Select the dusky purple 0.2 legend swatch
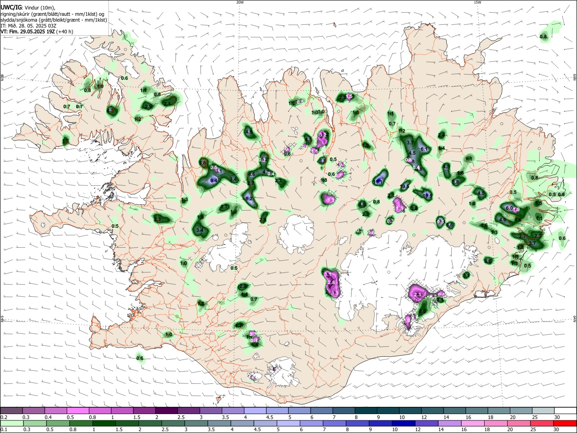 click(x=11, y=411)
